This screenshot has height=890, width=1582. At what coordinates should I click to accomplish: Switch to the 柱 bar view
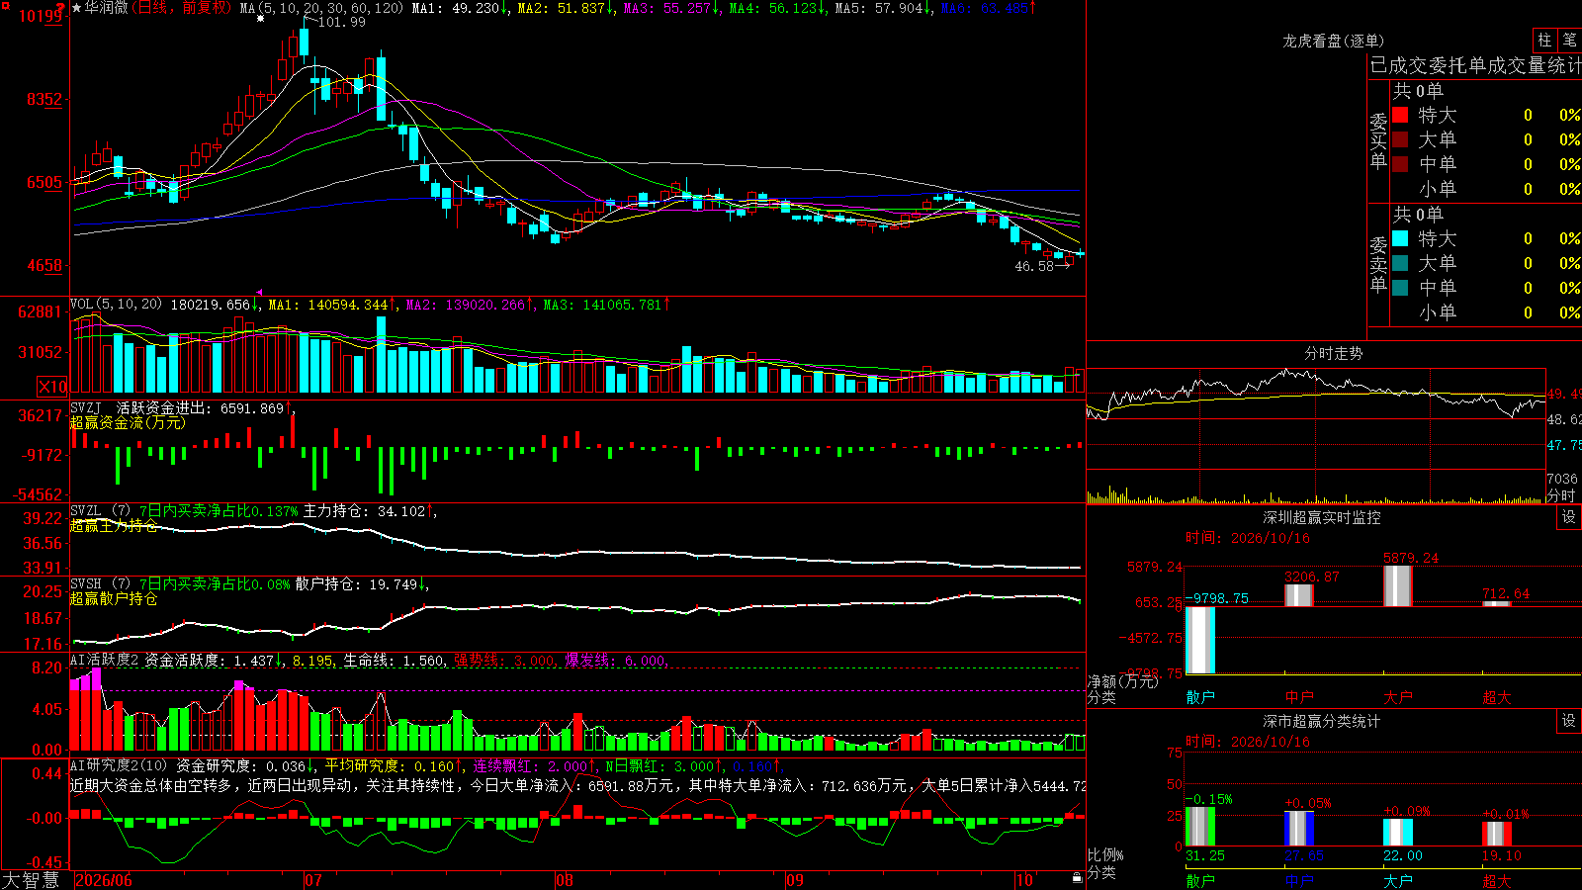pyautogui.click(x=1544, y=41)
